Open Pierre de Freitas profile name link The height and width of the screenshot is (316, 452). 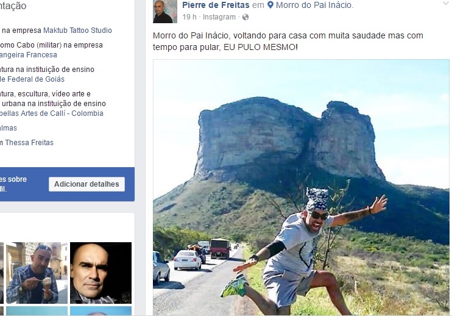pyautogui.click(x=216, y=5)
